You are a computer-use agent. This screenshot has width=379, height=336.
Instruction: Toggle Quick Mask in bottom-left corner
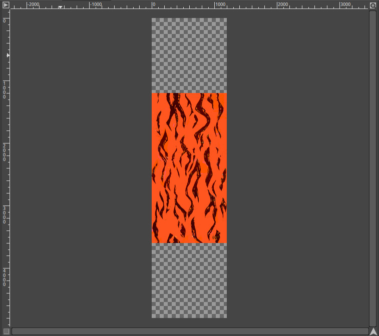(6, 331)
